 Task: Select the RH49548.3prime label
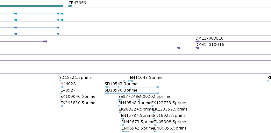135,103
